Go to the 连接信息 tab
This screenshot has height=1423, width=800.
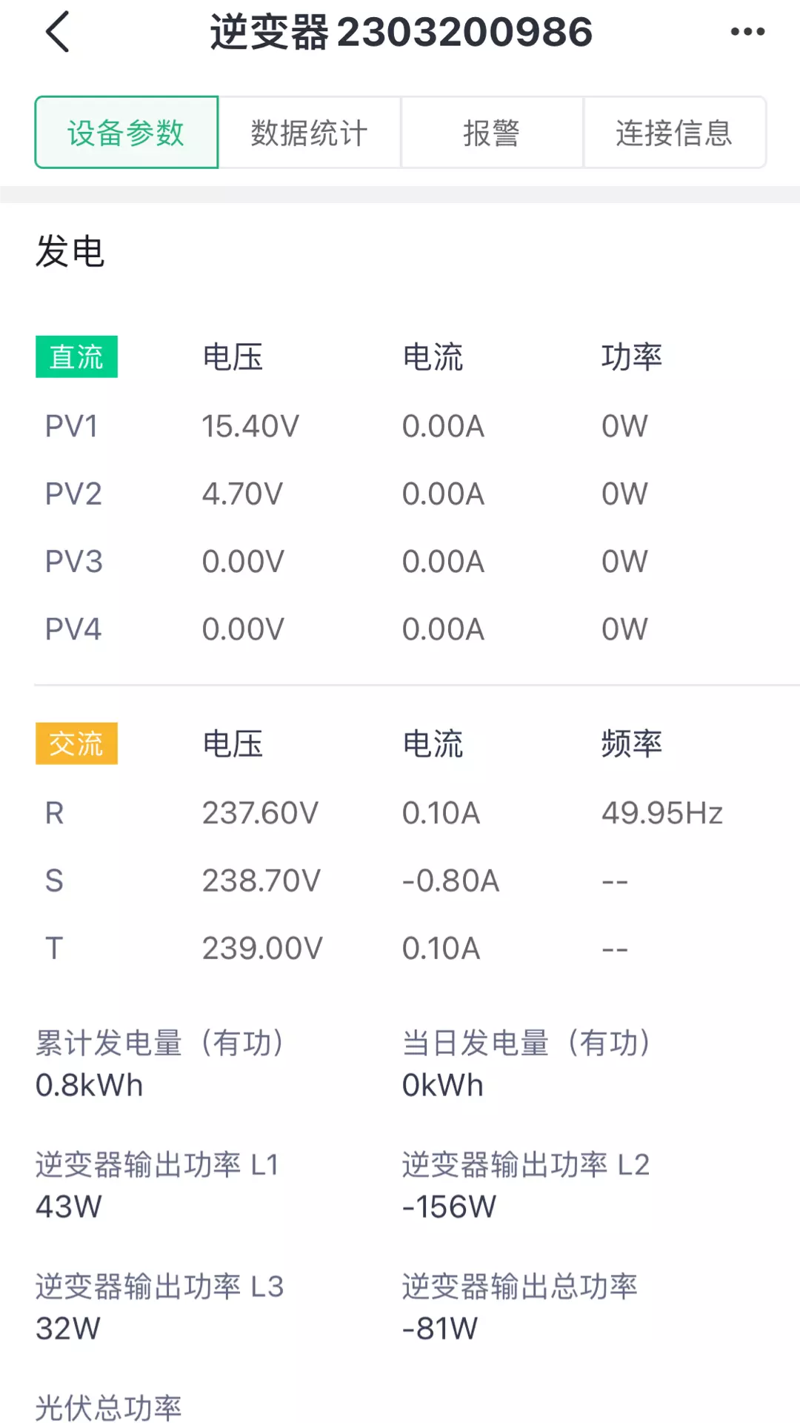pos(674,133)
